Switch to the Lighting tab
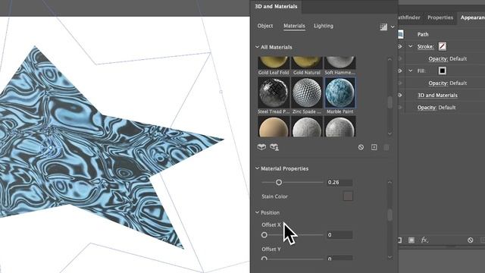 (x=324, y=26)
